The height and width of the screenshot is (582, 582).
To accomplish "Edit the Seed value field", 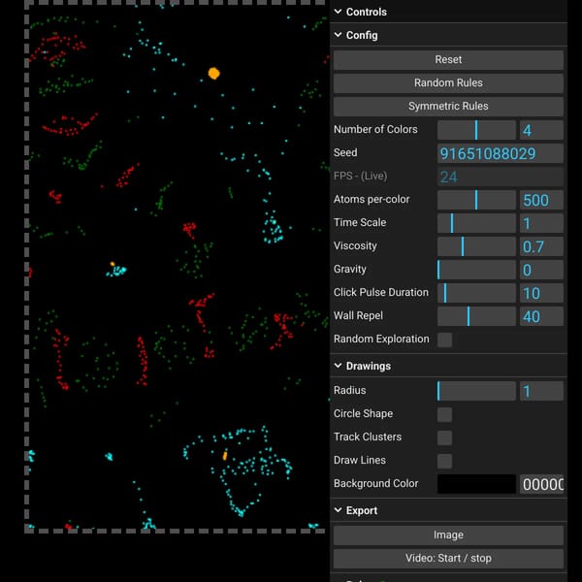I will (x=500, y=153).
